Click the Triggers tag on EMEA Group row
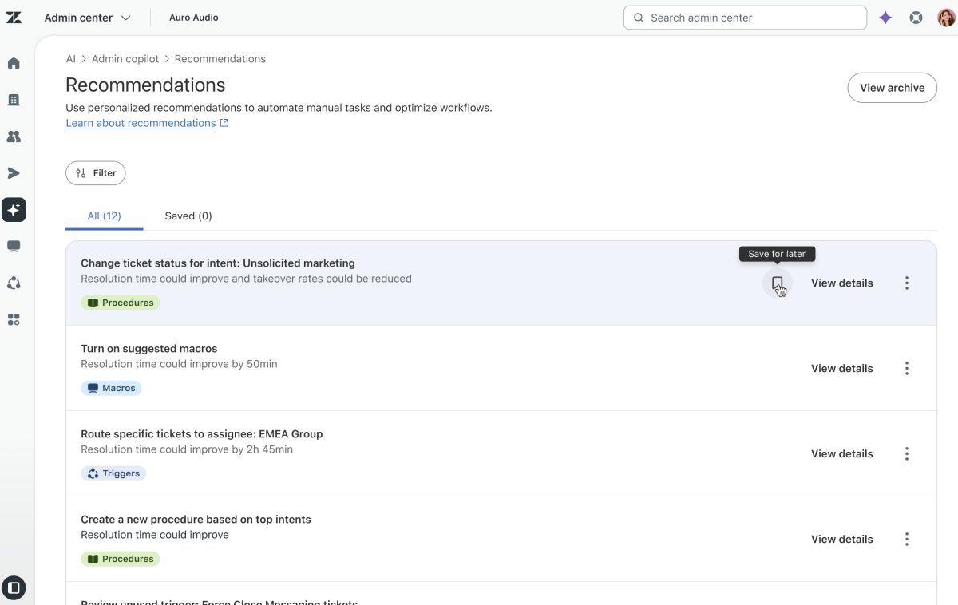This screenshot has height=605, width=958. click(x=113, y=473)
